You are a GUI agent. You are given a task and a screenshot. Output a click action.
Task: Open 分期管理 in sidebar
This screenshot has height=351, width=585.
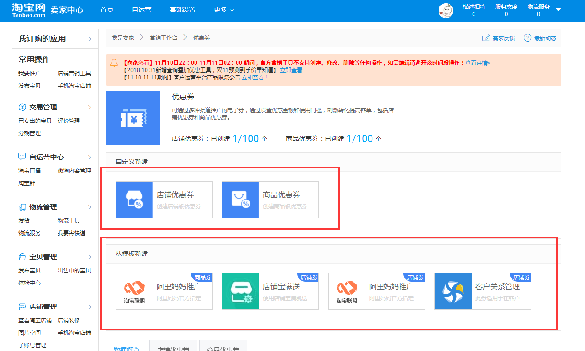[30, 133]
